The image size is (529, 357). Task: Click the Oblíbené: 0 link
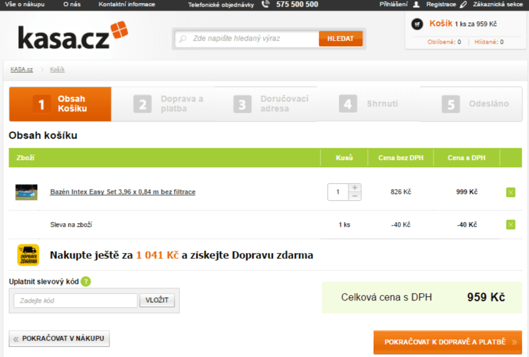click(x=444, y=42)
